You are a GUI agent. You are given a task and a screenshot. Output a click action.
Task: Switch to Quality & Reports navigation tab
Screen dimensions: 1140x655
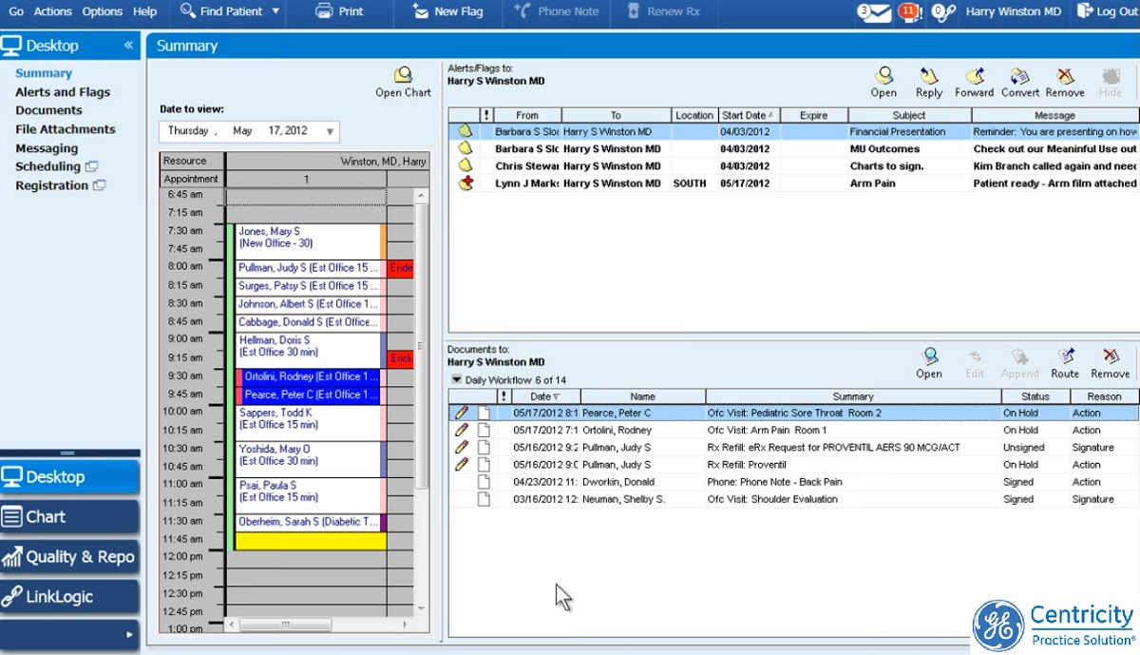click(x=70, y=557)
